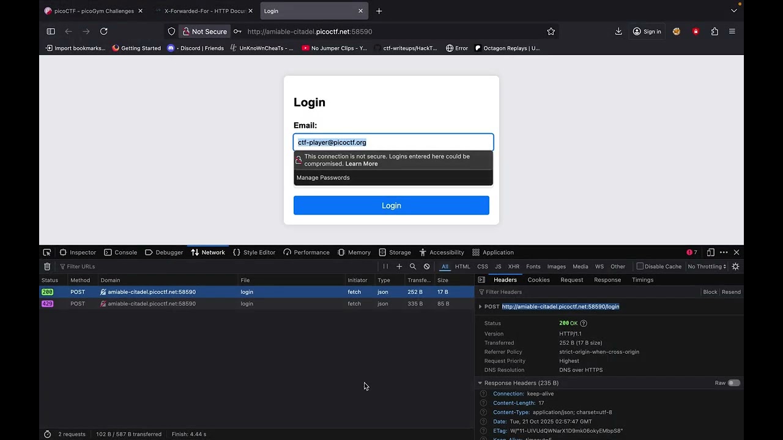The image size is (783, 440).
Task: Click the Resend button
Action: coord(731,292)
